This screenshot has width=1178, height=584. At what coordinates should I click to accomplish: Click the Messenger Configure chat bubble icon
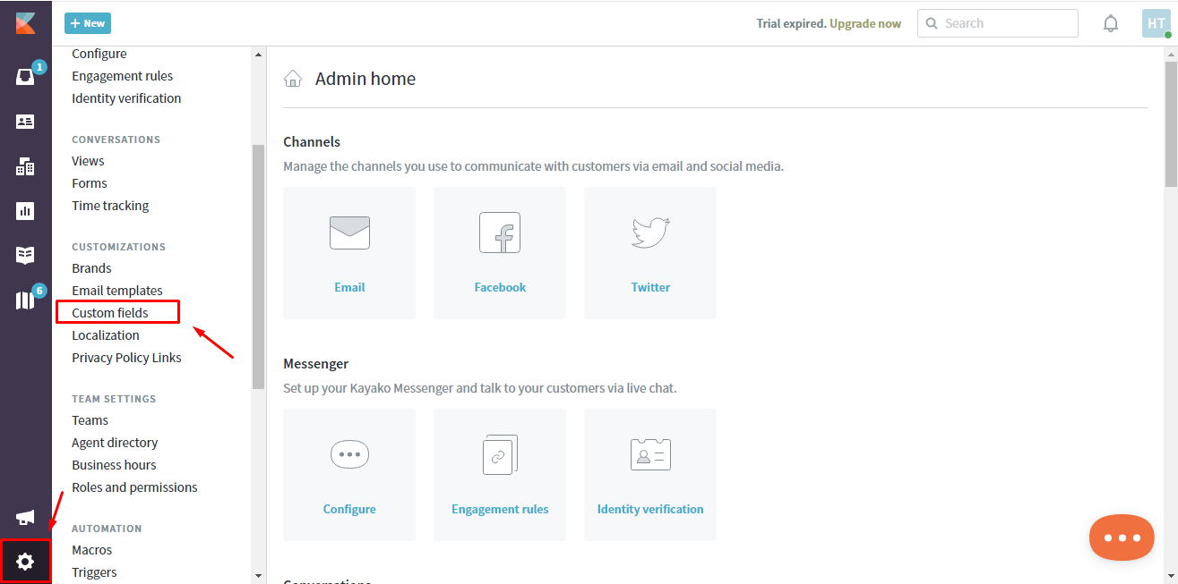tap(349, 454)
